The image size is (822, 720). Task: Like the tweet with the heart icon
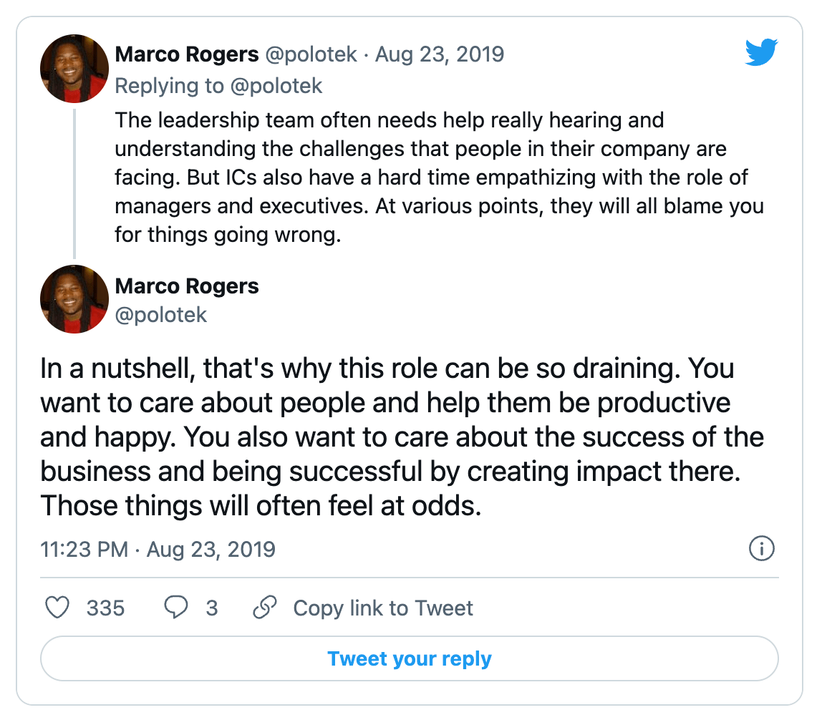click(x=57, y=608)
